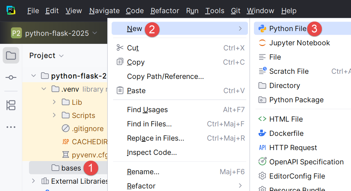Choose Find in Files from context menu
The width and height of the screenshot is (351, 191).
tap(149, 124)
